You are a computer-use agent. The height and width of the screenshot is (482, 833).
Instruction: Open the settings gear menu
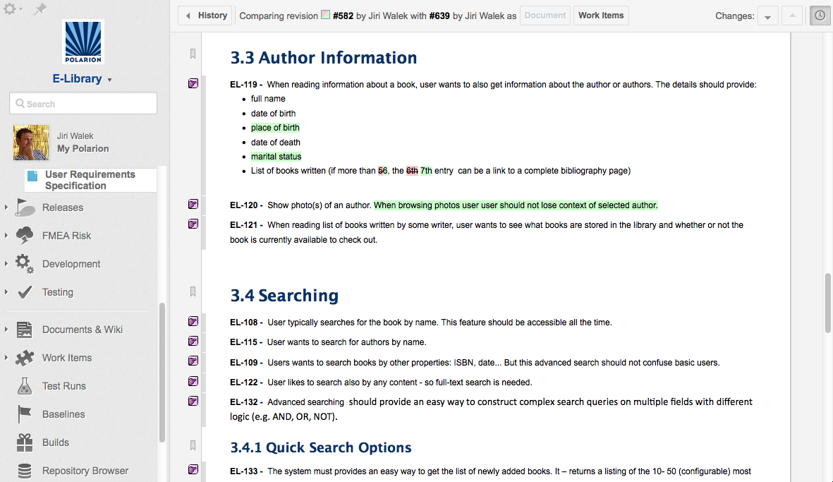11,10
